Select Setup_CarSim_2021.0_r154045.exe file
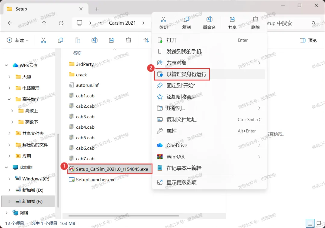This screenshot has width=325, height=228. pos(110,169)
